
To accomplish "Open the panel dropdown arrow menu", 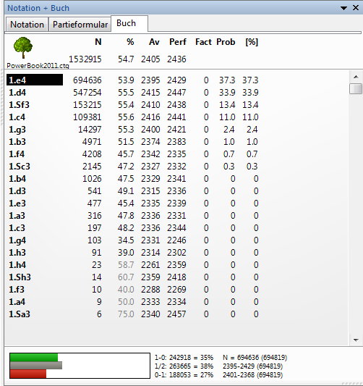I will pos(343,8).
